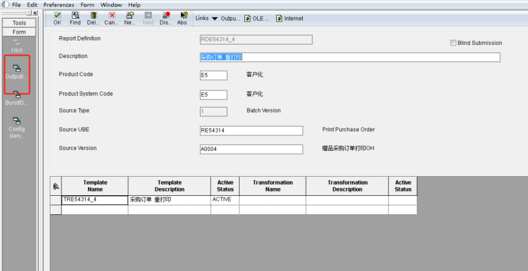Click the Batch Version label text

pos(263,110)
